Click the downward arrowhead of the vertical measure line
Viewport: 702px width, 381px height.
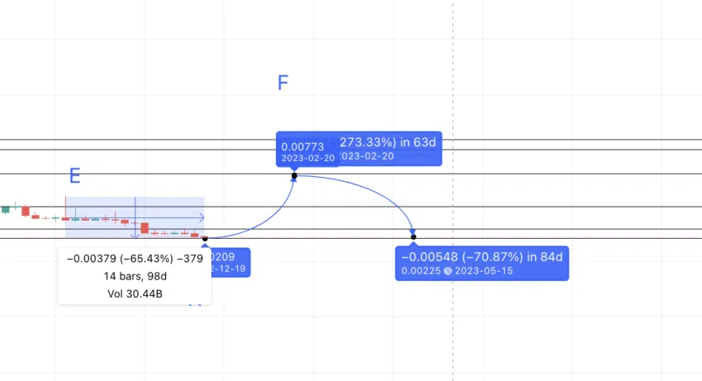tap(135, 236)
